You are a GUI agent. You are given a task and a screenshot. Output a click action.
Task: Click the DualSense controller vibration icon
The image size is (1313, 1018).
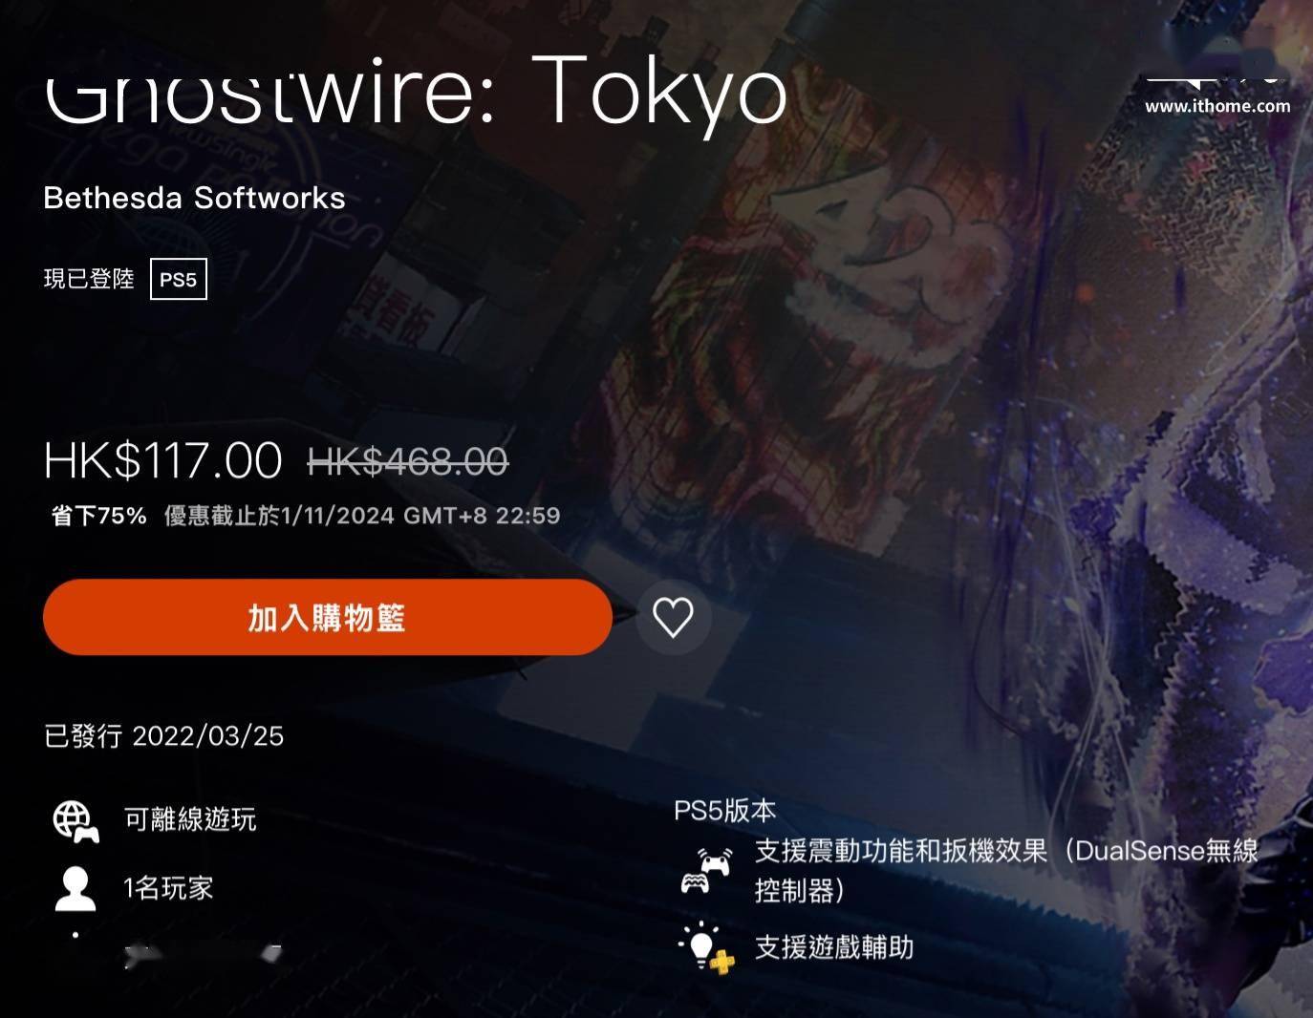point(706,870)
